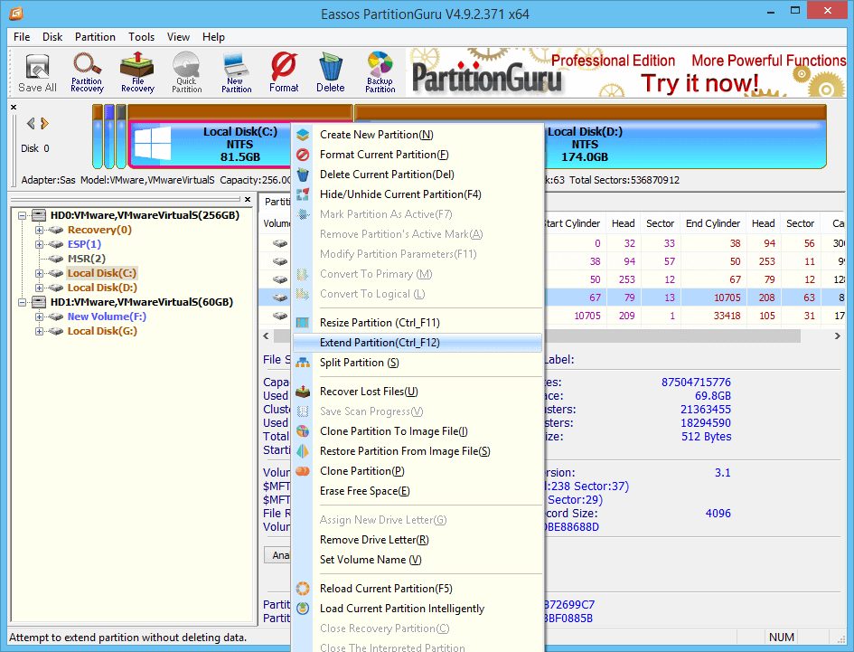Click the Quick Partition toolbar icon

point(187,72)
